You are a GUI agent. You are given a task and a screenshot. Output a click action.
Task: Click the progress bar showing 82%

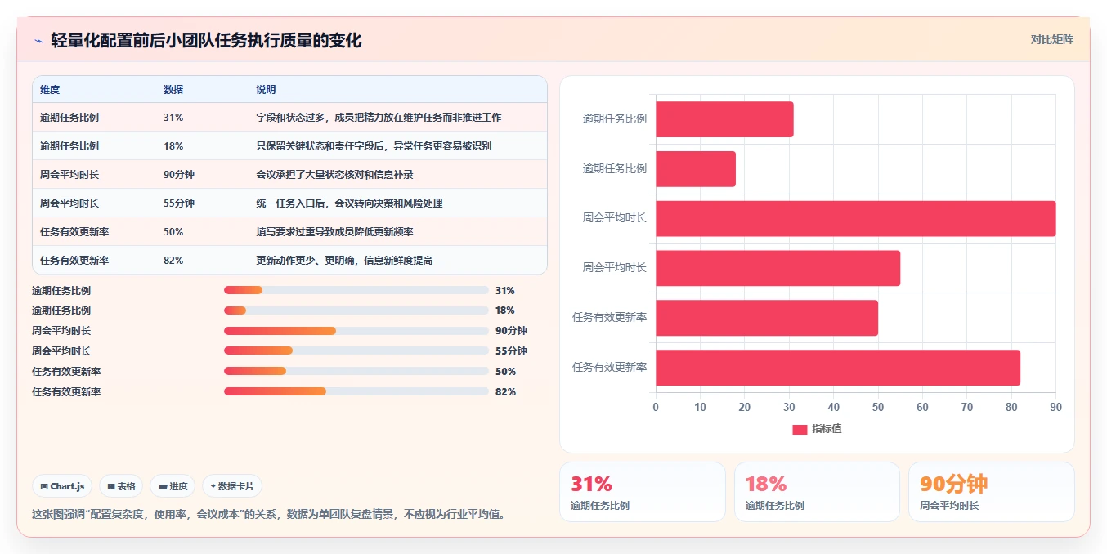tap(356, 391)
